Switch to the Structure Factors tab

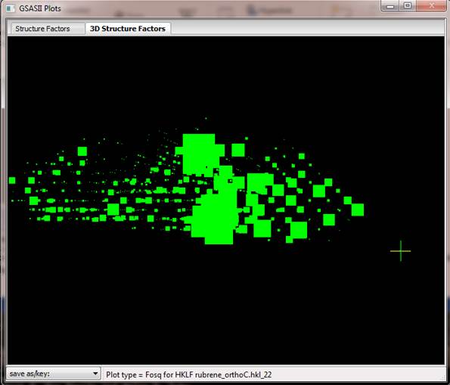42,29
